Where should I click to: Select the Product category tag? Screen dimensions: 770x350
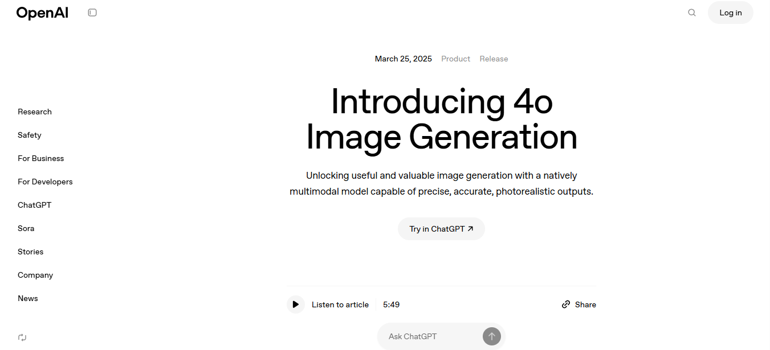click(x=455, y=59)
